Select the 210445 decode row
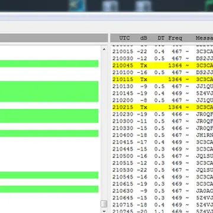 (x=163, y=149)
